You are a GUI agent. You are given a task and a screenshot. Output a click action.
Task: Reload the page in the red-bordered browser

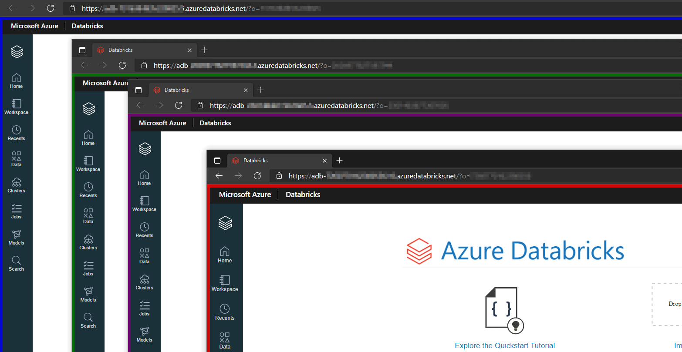[x=257, y=176]
